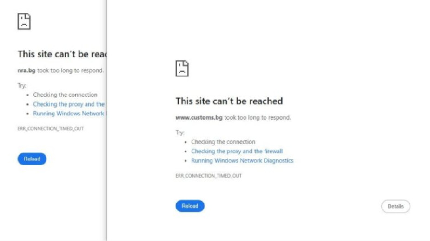
Task: Click the sad page icon above nra.bg error
Action: pos(24,21)
